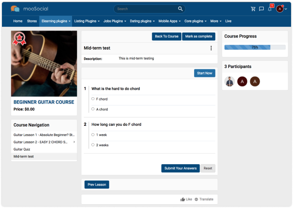The image size is (293, 208).
Task: Click the Back To Course button
Action: [x=166, y=36]
